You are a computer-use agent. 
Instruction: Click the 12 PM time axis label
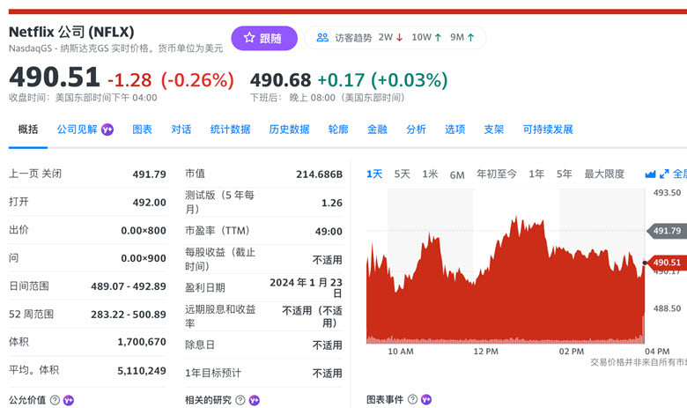pos(485,352)
